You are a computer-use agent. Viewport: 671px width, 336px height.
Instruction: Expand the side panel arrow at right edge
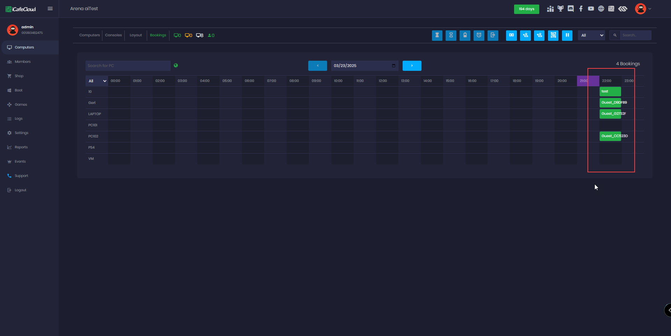click(668, 310)
